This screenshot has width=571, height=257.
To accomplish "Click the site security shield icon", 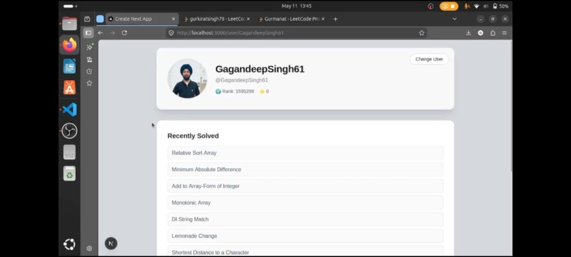I will (171, 33).
